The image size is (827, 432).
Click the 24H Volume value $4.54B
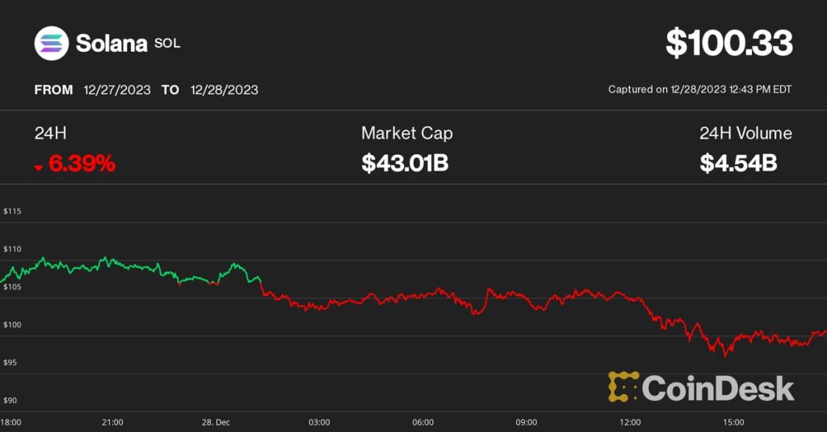pyautogui.click(x=738, y=164)
